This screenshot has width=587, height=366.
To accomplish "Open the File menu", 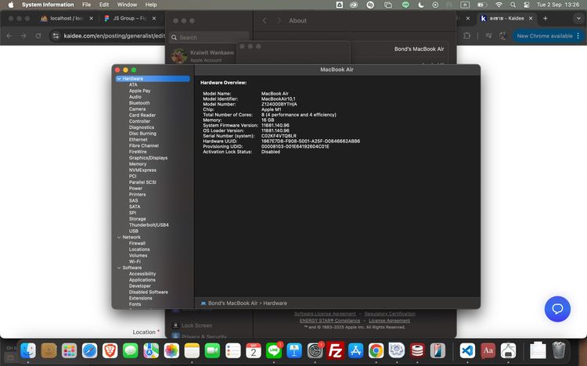I will coord(86,5).
